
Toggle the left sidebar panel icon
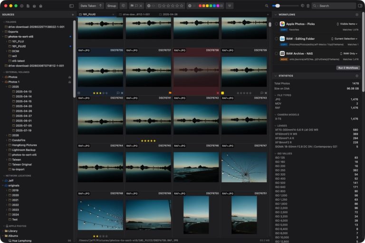tap(71, 6)
